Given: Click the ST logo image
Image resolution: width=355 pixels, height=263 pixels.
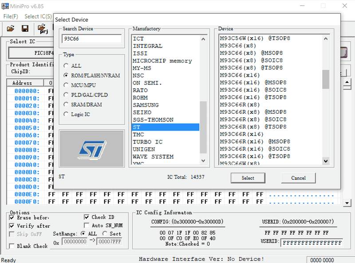Looking at the screenshot, I should pos(92,149).
